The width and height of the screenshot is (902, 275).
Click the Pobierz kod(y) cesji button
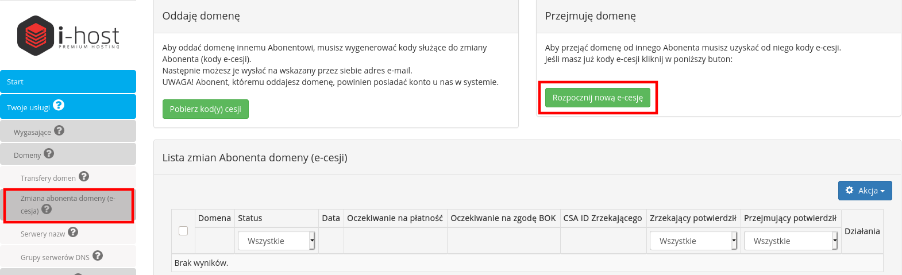pyautogui.click(x=206, y=109)
